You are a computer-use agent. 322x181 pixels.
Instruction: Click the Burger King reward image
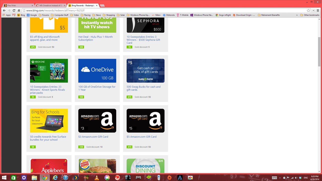tap(97, 166)
